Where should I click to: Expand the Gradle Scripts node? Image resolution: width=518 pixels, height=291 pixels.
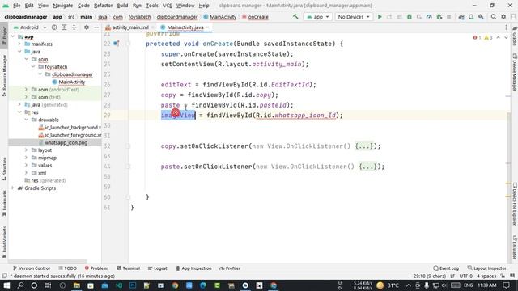tap(13, 188)
